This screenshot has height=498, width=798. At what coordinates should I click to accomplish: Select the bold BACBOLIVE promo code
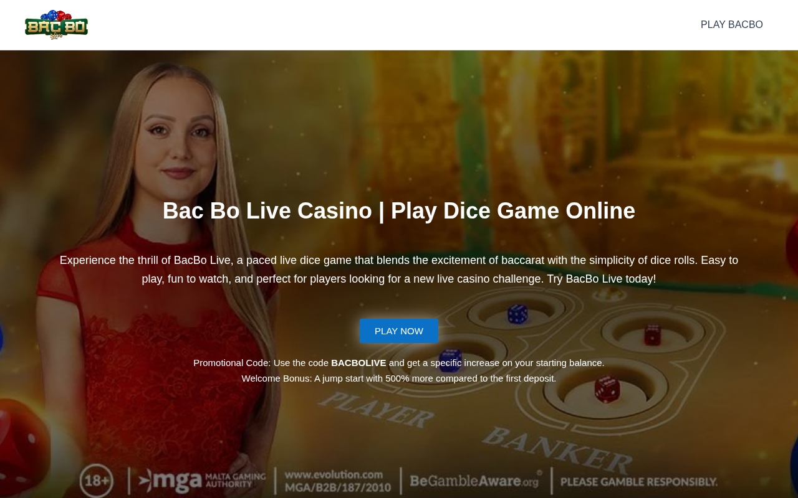point(358,363)
